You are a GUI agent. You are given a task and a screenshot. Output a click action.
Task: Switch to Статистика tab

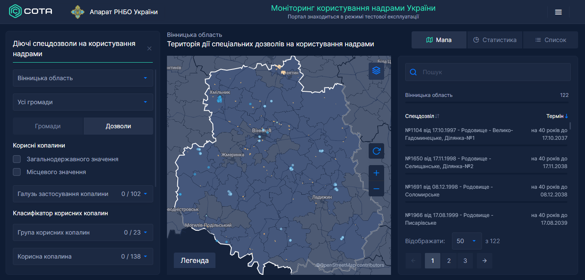(494, 40)
